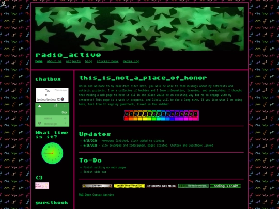The width and height of the screenshot is (279, 209).
Task: Click the avatar emoji in chat message
Action: [x=63, y=99]
